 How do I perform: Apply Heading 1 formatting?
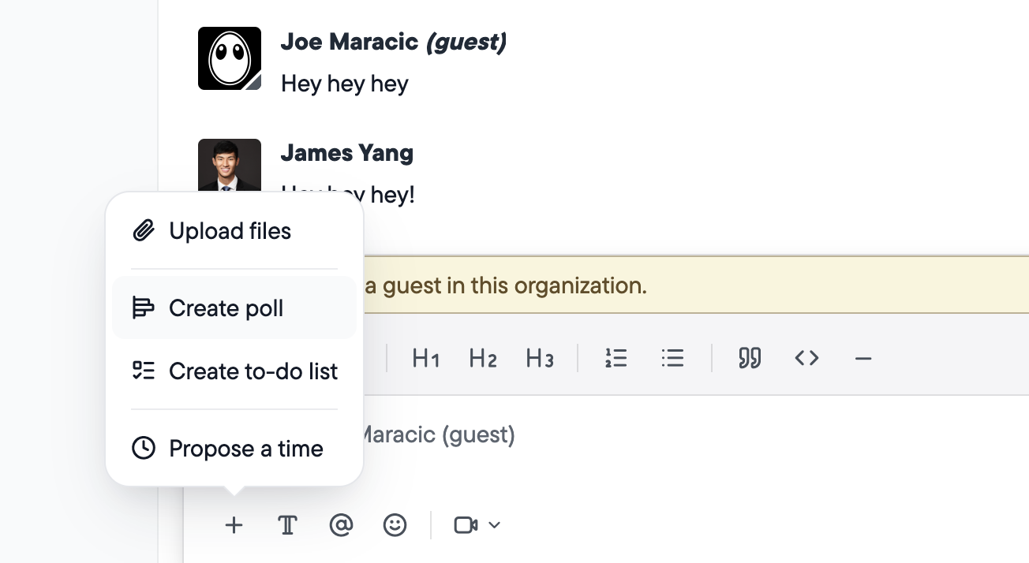425,359
